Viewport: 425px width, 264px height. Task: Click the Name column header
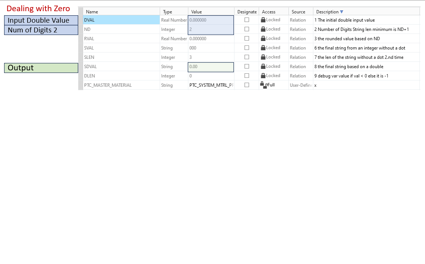click(92, 12)
